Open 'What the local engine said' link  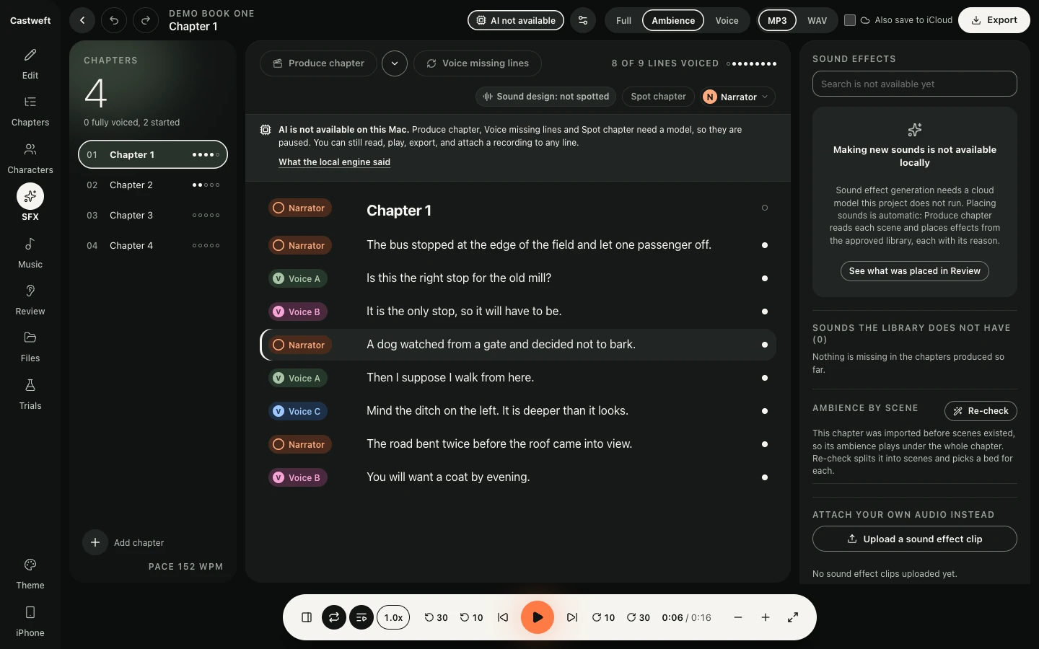click(334, 162)
